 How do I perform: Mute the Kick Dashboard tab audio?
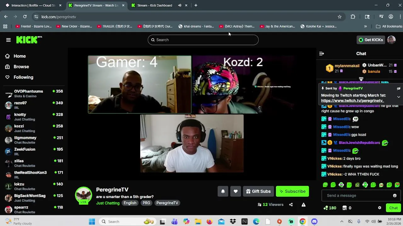179,5
